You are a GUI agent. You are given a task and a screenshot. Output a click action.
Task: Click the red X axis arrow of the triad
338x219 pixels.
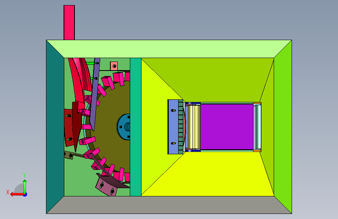tap(17, 194)
